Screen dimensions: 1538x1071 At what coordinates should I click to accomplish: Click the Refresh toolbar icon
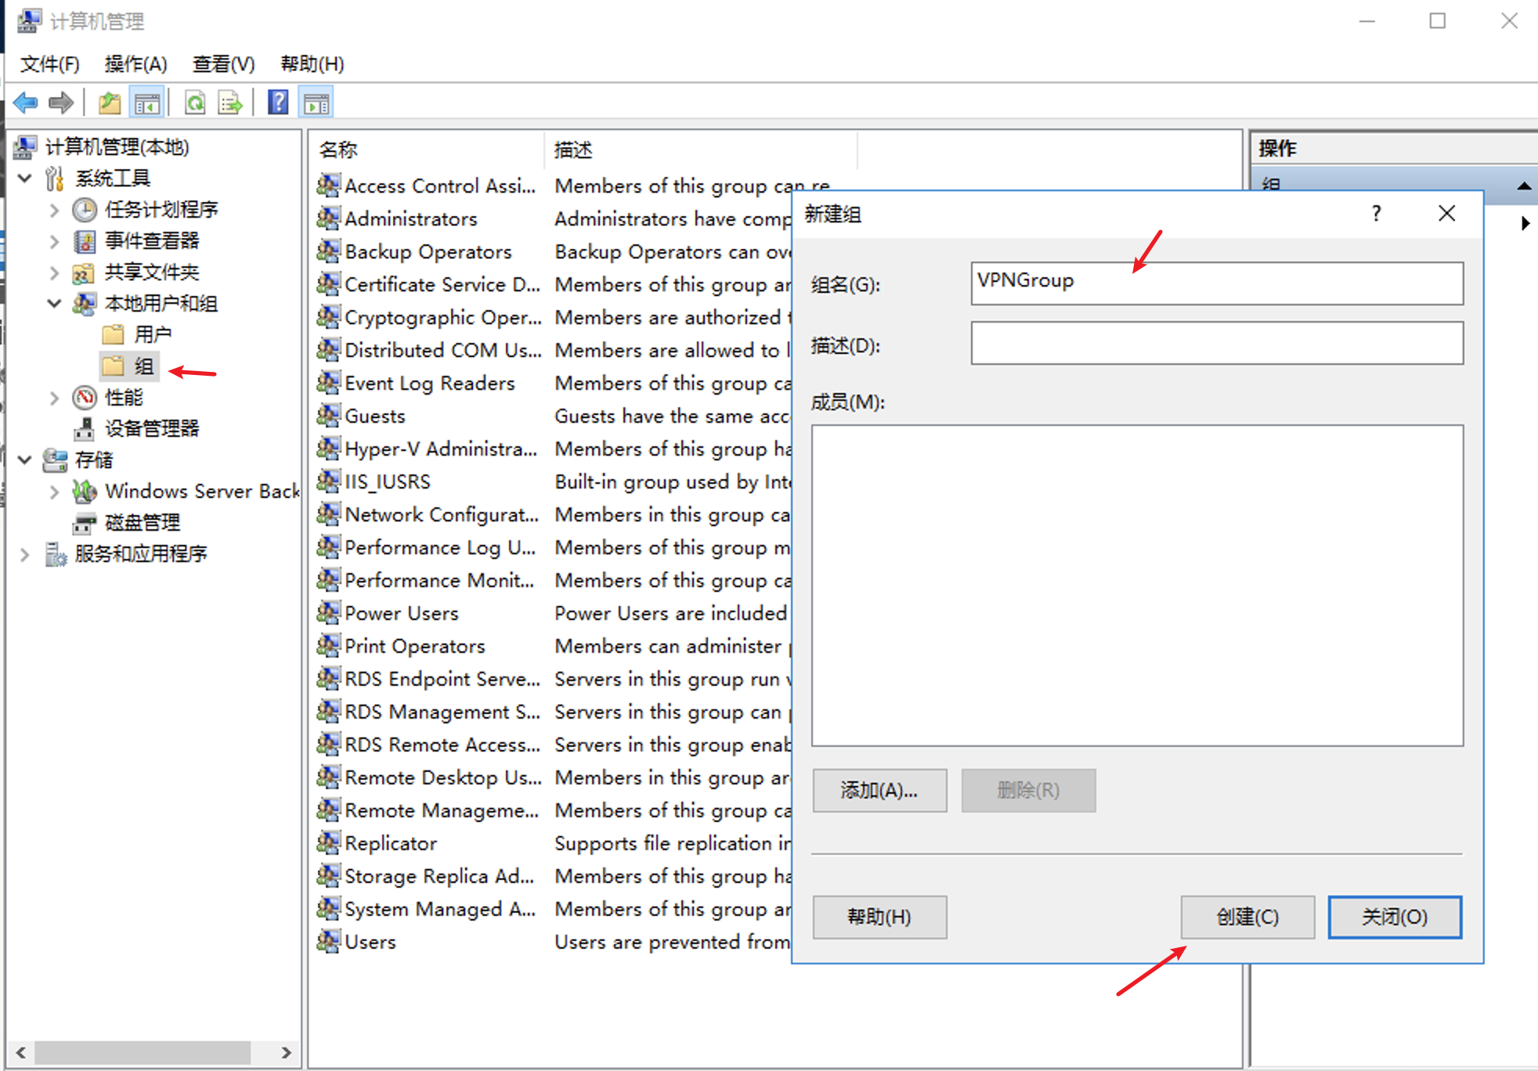(195, 103)
